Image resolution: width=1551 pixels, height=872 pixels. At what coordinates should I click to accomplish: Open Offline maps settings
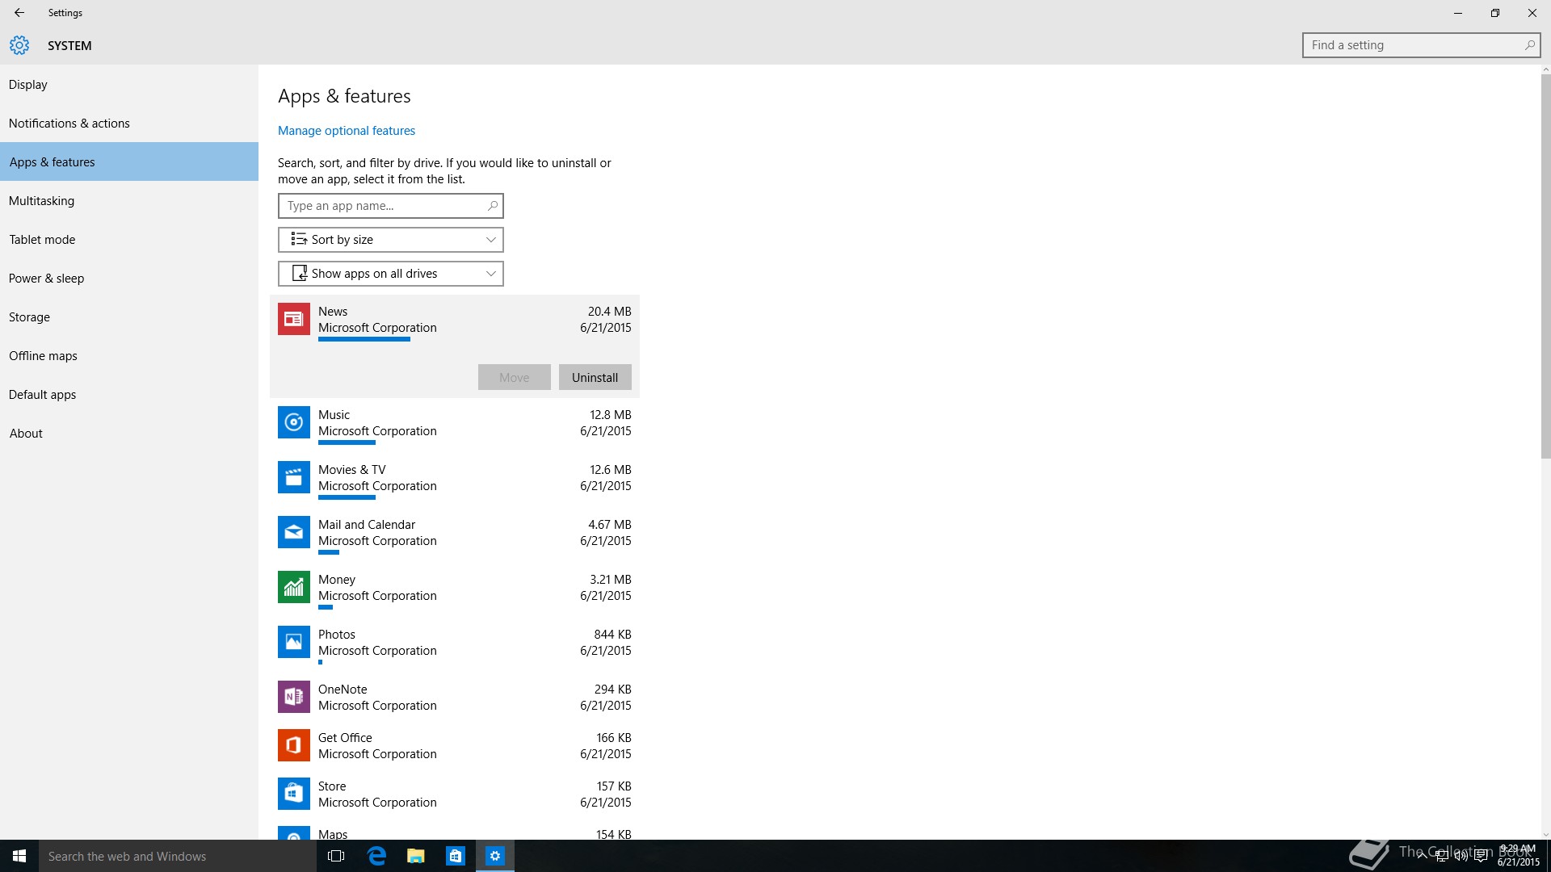point(129,356)
